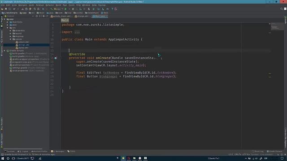The image size is (287, 161).
Task: Click the onCreate override gutter icon
Action: tap(56, 58)
